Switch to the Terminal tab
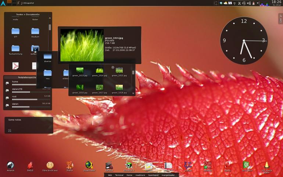 pos(119,175)
